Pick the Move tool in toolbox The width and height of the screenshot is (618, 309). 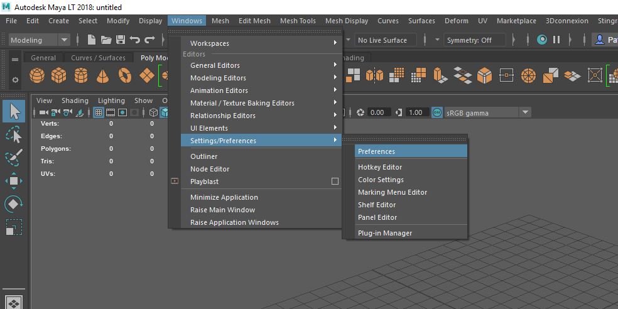point(14,181)
